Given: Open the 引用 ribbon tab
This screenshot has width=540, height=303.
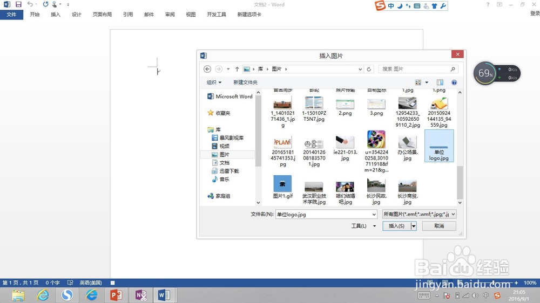Looking at the screenshot, I should click(x=128, y=15).
